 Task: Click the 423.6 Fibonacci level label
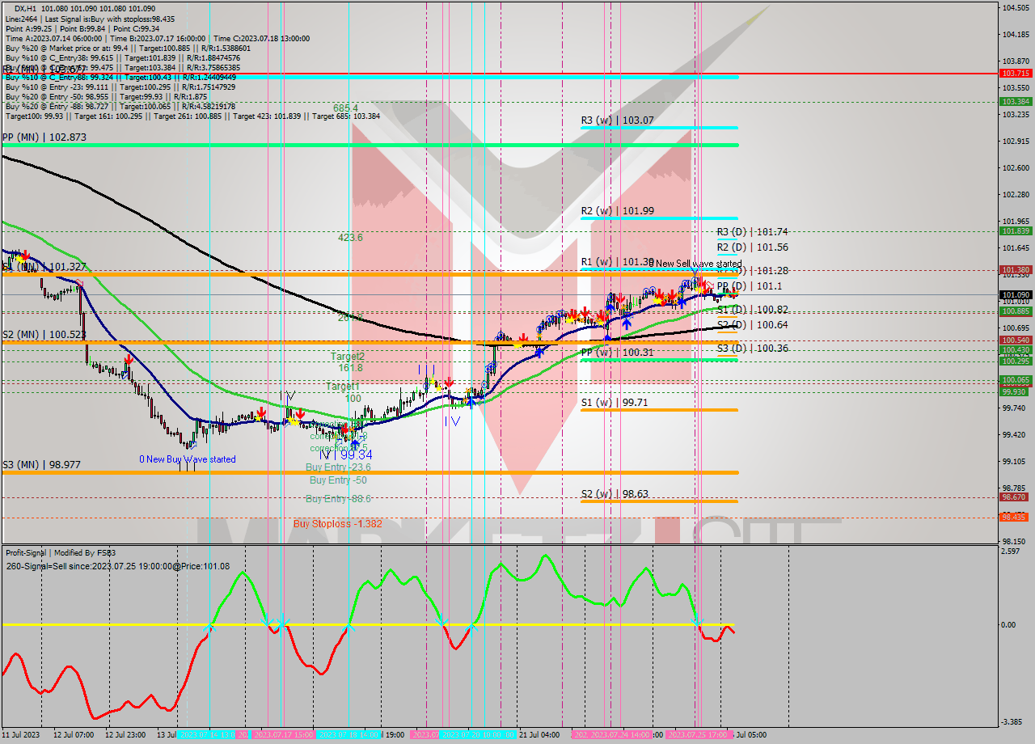pos(350,238)
